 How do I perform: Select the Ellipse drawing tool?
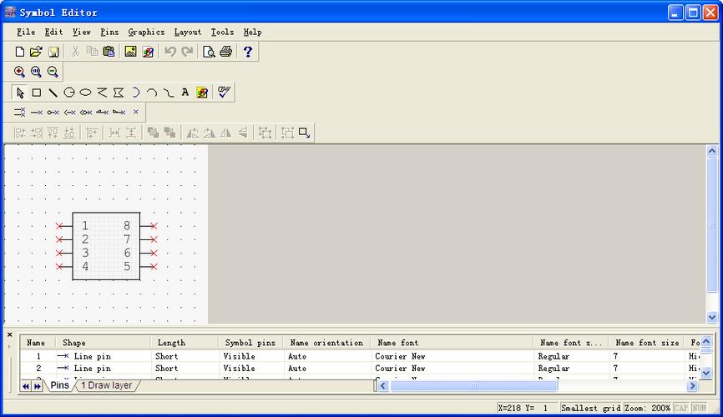(86, 93)
